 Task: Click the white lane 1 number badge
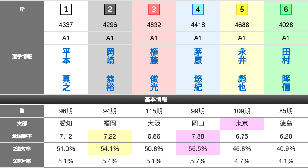click(66, 10)
